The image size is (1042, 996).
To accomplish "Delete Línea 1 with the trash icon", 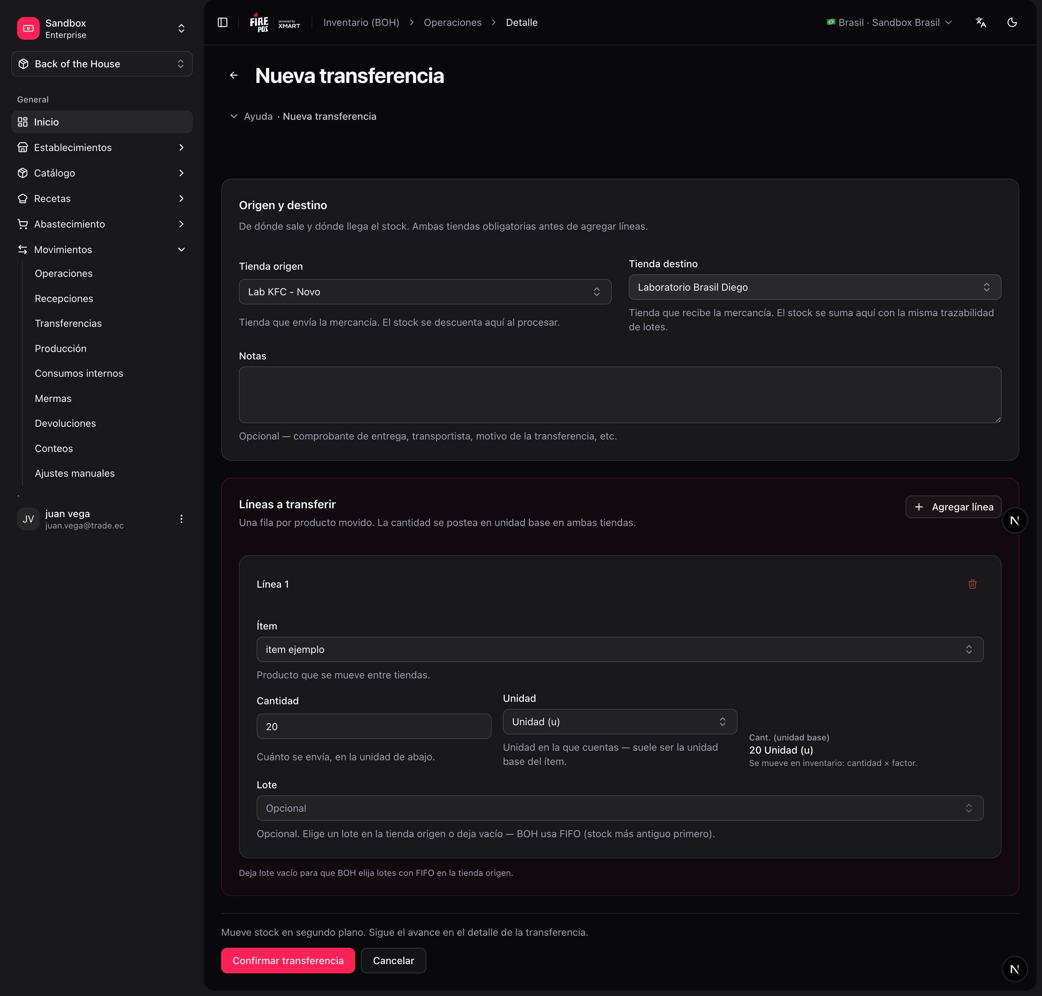I will [x=972, y=584].
